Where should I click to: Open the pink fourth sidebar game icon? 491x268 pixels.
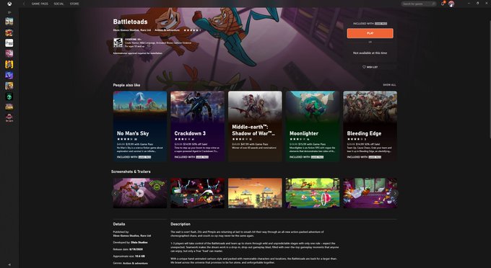(9, 53)
